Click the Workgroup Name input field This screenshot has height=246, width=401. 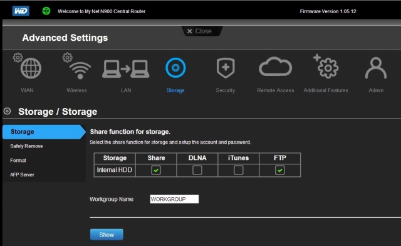click(174, 199)
